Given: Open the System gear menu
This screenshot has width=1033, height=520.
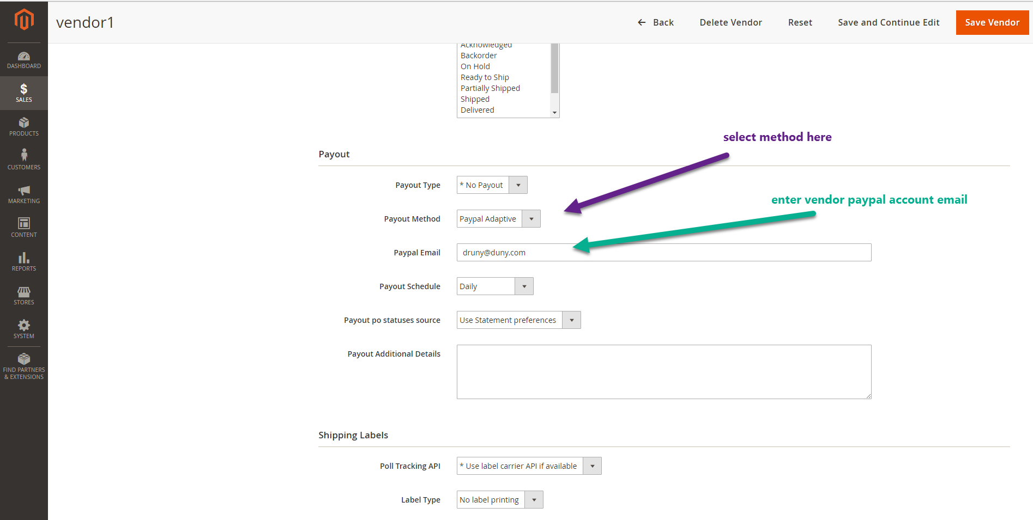Looking at the screenshot, I should coord(24,329).
